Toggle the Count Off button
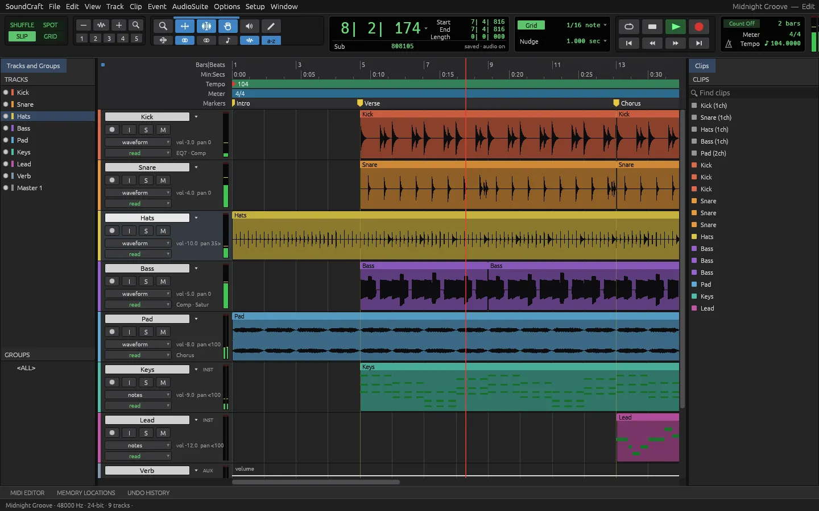The height and width of the screenshot is (511, 819). (742, 24)
